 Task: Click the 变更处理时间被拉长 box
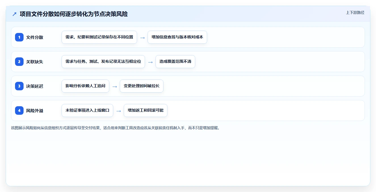142,86
